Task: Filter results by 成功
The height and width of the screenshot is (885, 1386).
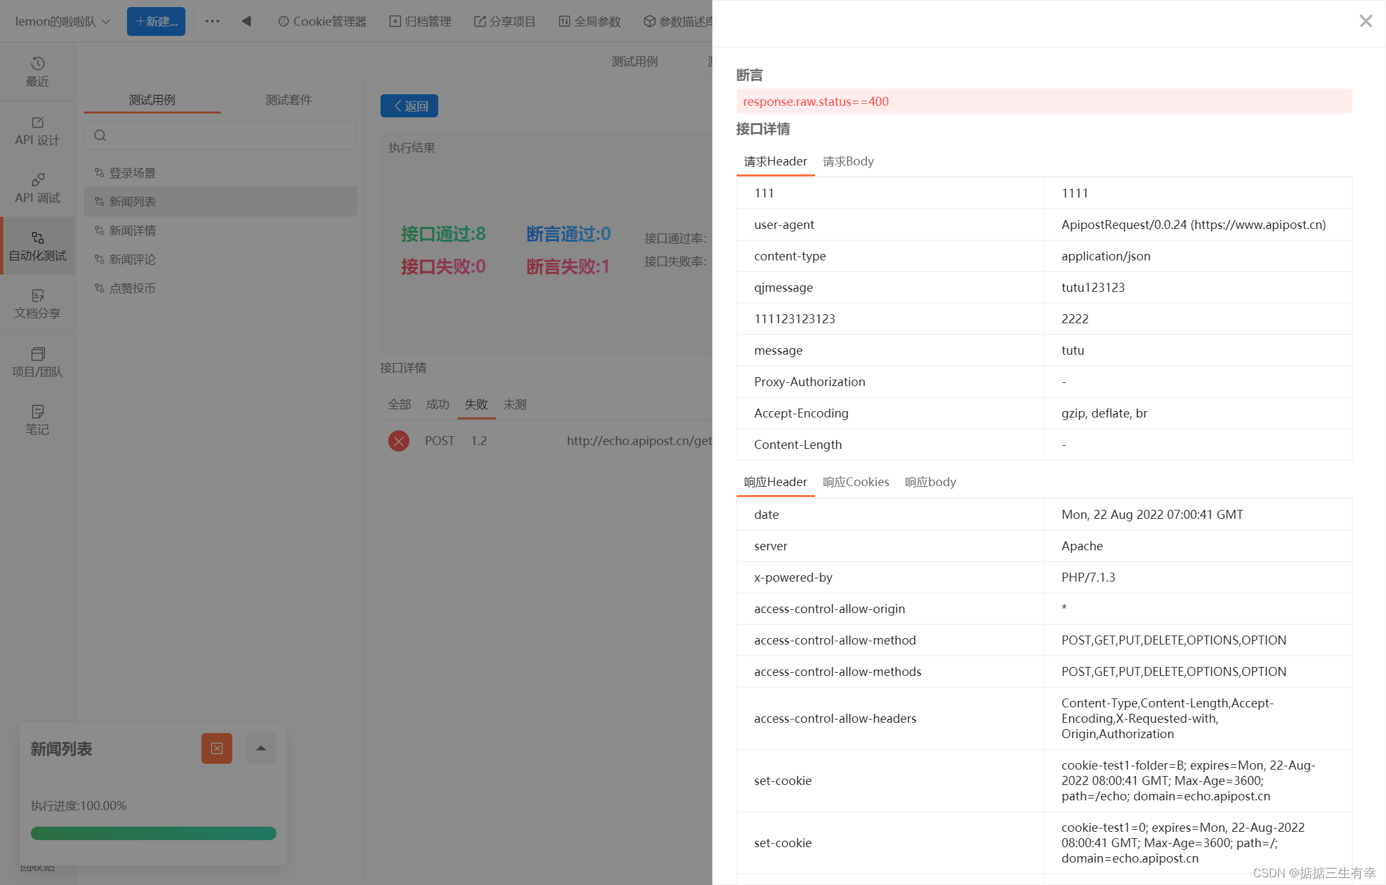Action: pyautogui.click(x=438, y=405)
